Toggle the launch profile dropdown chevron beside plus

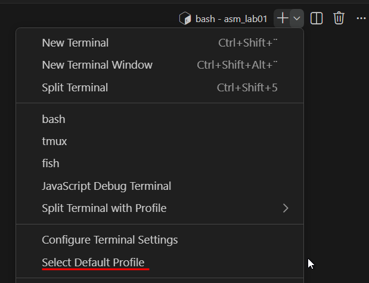tap(297, 19)
